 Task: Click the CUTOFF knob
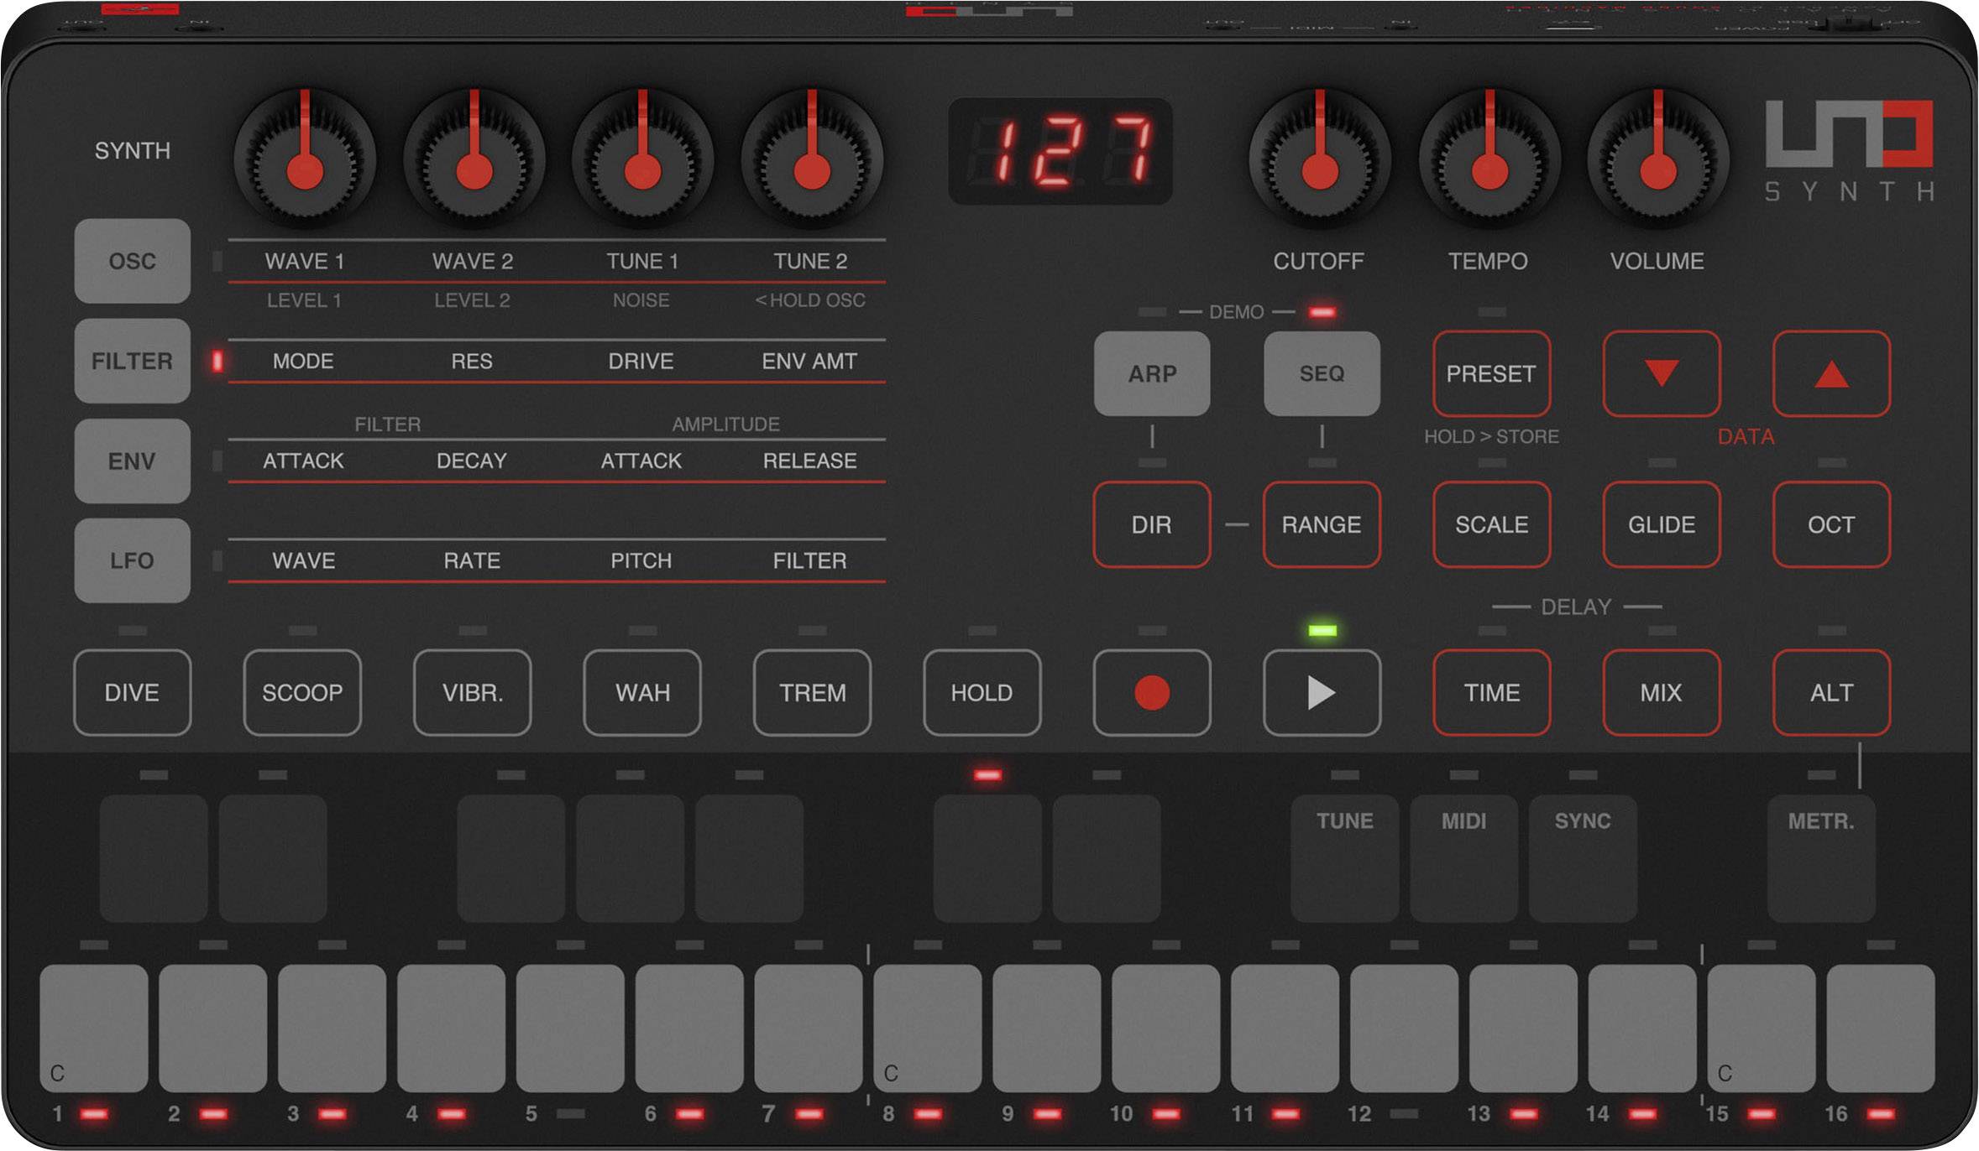(1319, 159)
